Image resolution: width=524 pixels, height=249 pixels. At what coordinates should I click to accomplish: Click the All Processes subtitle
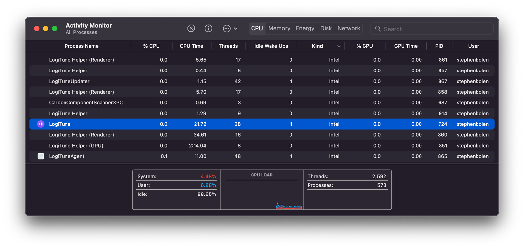tap(81, 32)
